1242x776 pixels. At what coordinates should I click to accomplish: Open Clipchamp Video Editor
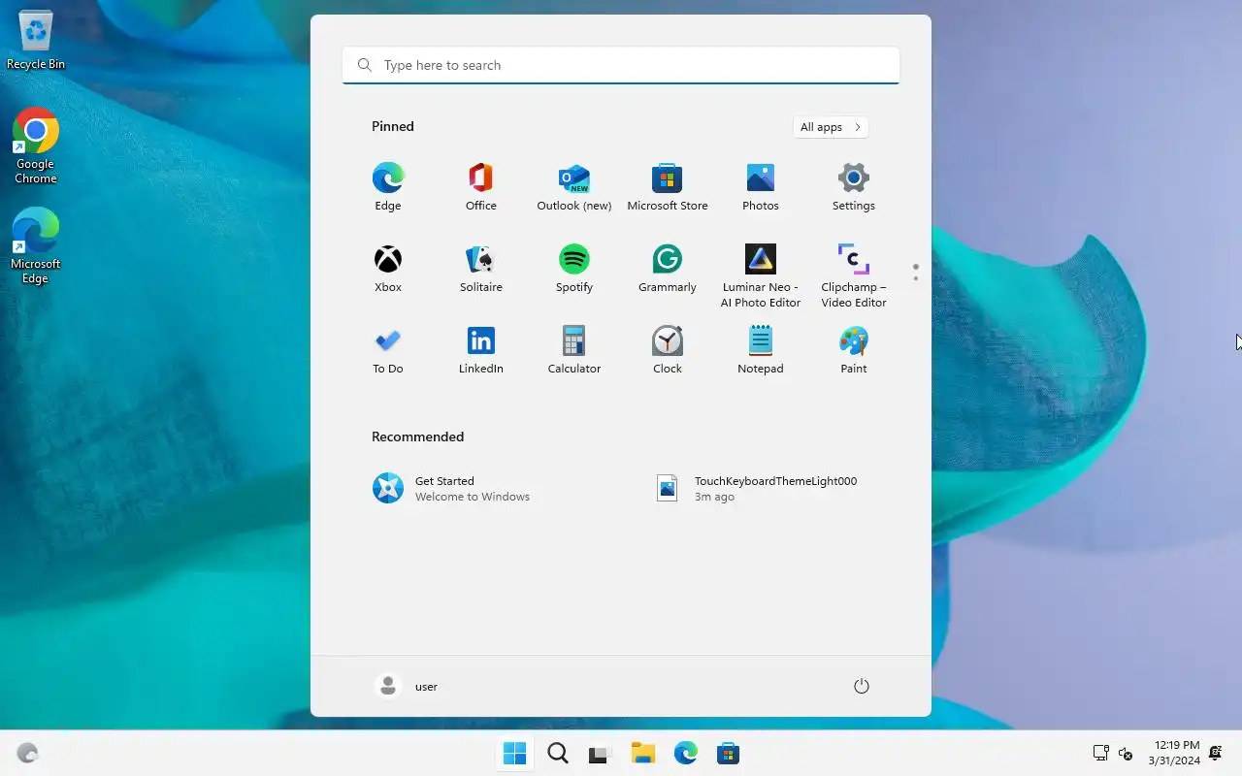tap(854, 275)
